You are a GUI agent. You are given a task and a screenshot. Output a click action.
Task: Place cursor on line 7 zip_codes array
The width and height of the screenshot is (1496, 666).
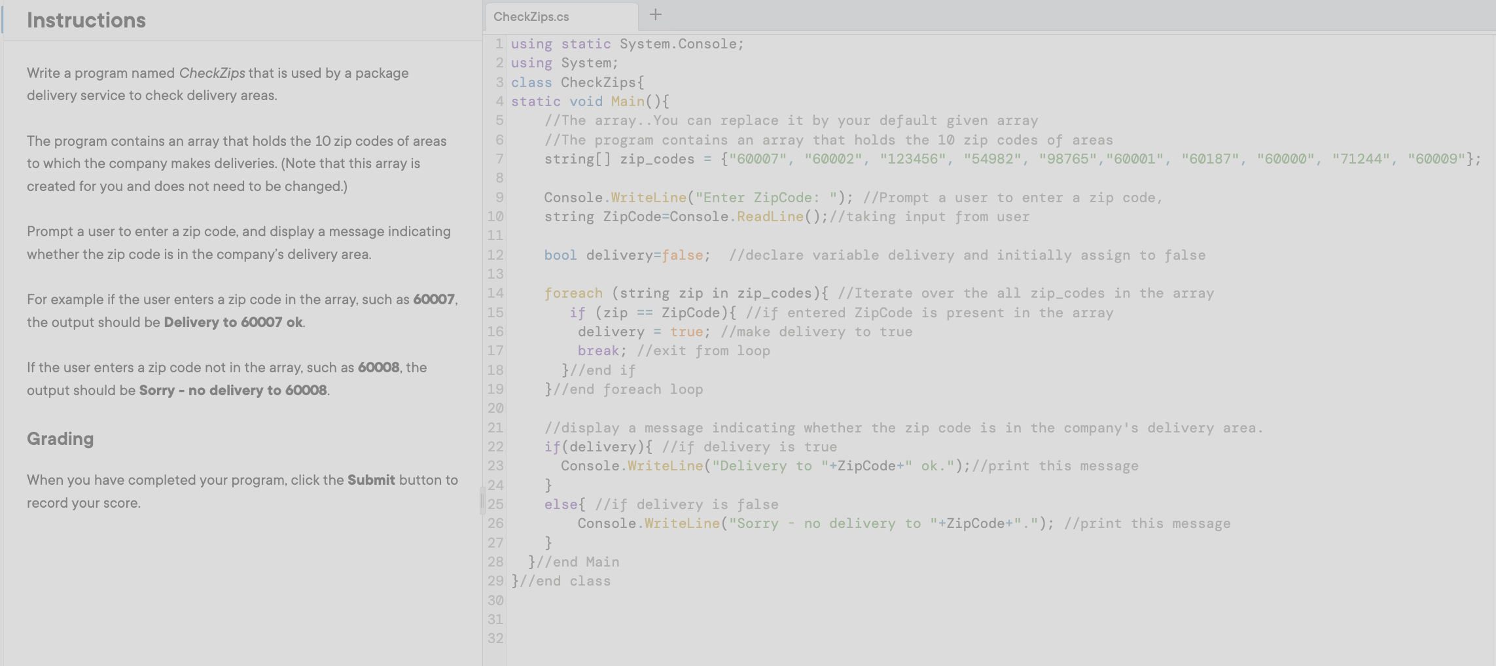point(654,159)
